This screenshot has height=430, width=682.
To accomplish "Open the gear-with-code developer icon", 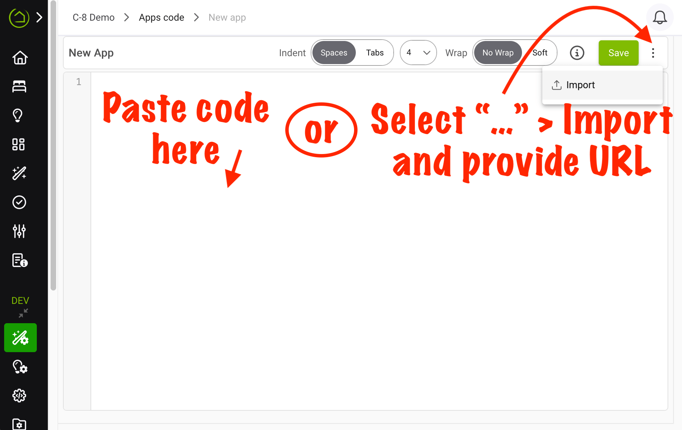I will point(19,396).
